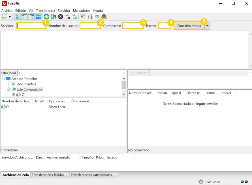Cancel the current operation
Image resolution: width=252 pixels, height=185 pixels.
(60, 17)
